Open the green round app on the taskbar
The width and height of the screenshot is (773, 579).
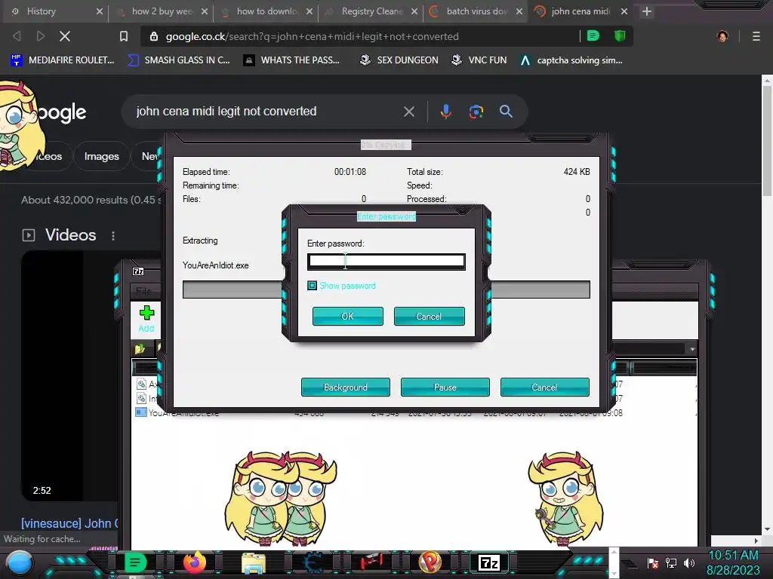(x=135, y=562)
